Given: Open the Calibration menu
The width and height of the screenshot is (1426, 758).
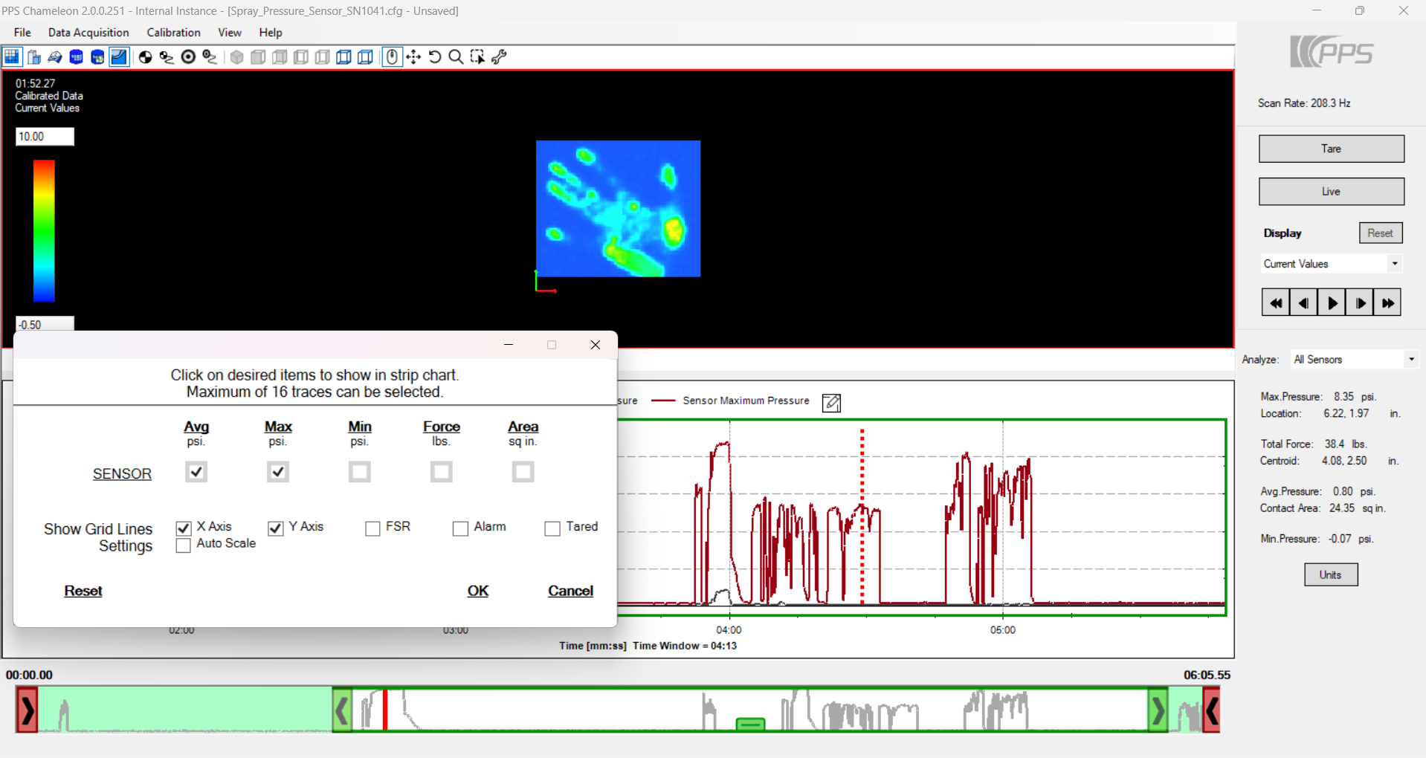Looking at the screenshot, I should 173,33.
